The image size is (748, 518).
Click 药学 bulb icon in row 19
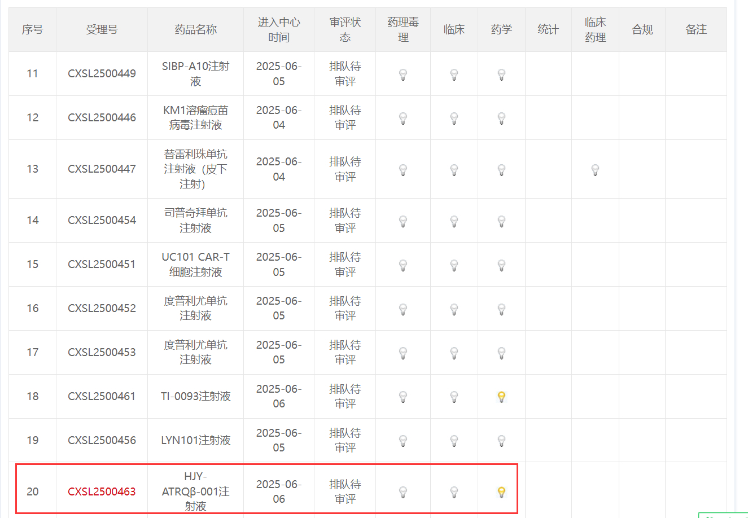501,441
